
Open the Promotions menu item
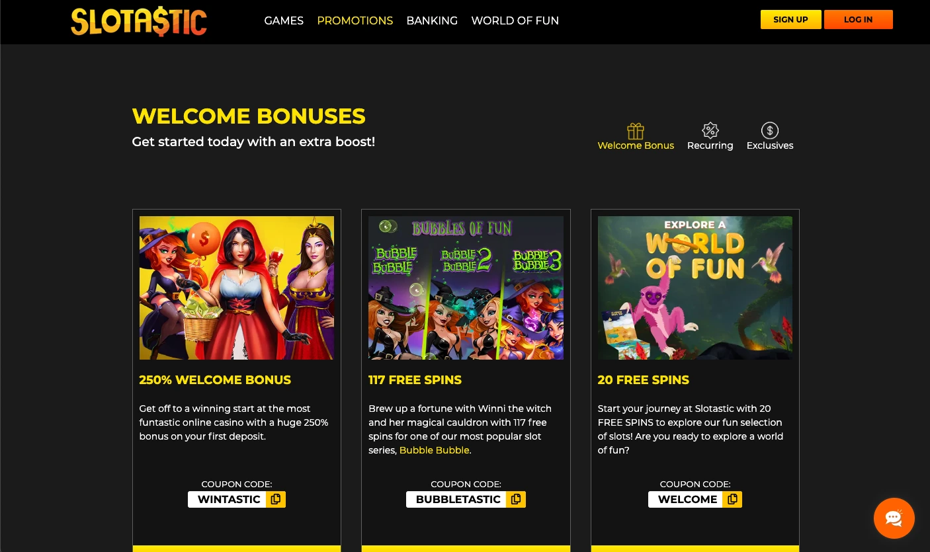coord(355,20)
